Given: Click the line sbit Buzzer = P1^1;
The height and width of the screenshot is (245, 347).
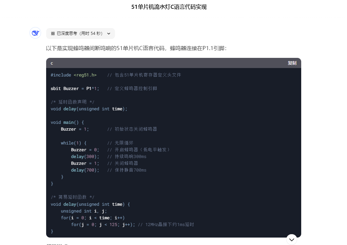Looking at the screenshot, I should (x=75, y=89).
